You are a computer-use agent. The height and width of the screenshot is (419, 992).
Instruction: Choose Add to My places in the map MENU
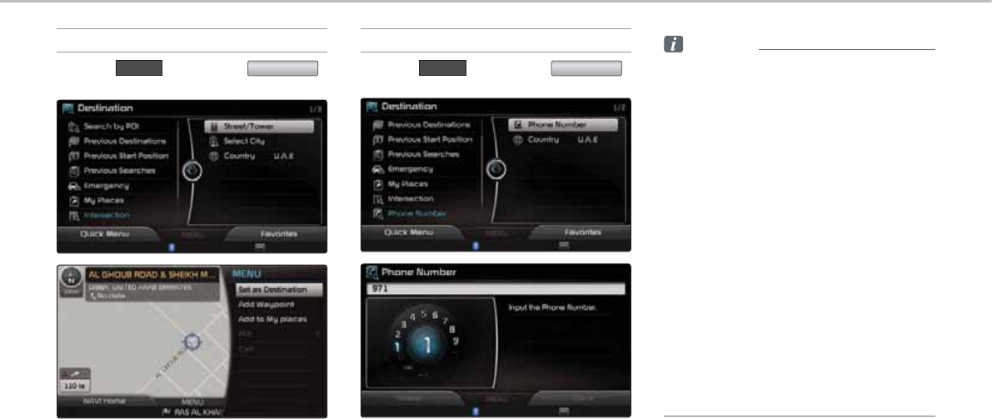coord(272,320)
